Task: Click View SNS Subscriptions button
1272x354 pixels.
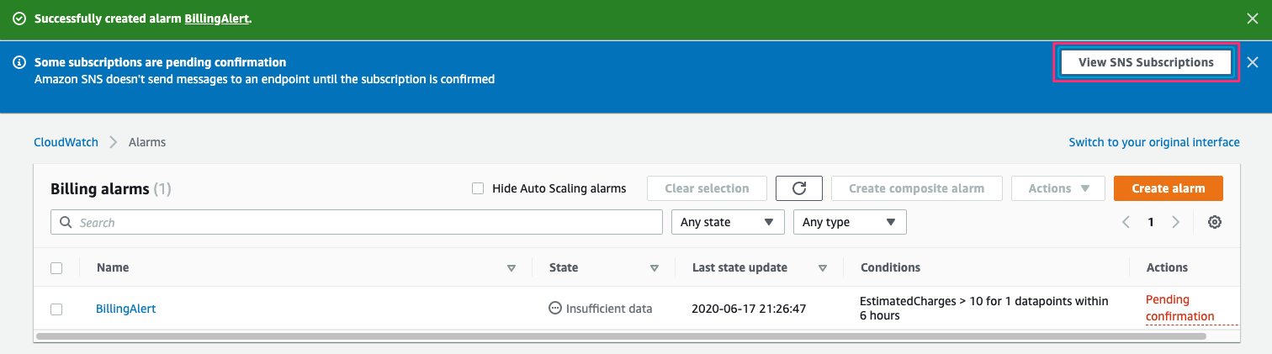Action: pyautogui.click(x=1146, y=62)
